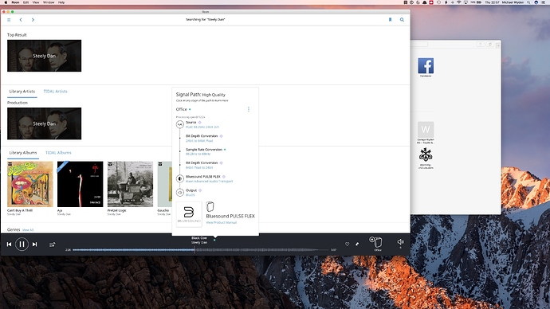Click the FLAC source format detail
550x309 pixels.
point(202,127)
